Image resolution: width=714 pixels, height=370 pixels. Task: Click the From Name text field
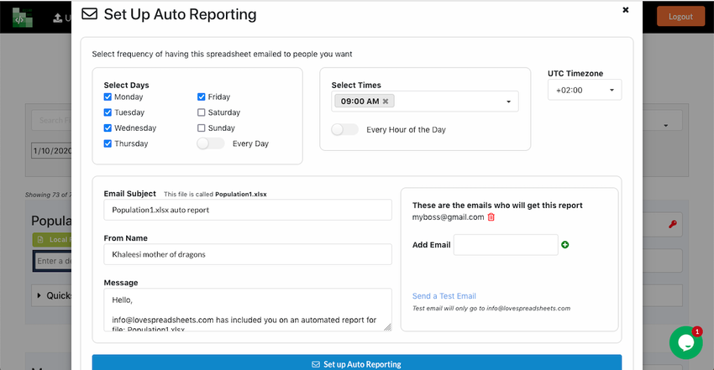point(248,254)
